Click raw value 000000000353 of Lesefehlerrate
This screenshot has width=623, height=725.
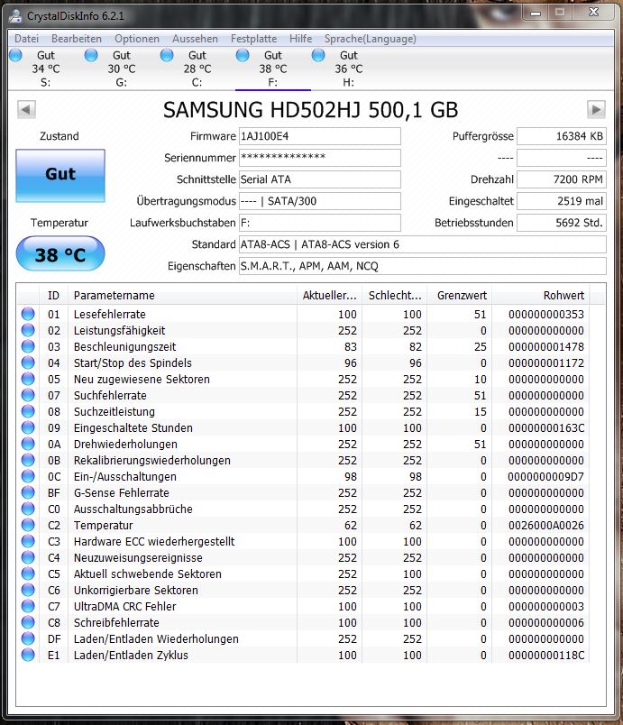point(546,315)
